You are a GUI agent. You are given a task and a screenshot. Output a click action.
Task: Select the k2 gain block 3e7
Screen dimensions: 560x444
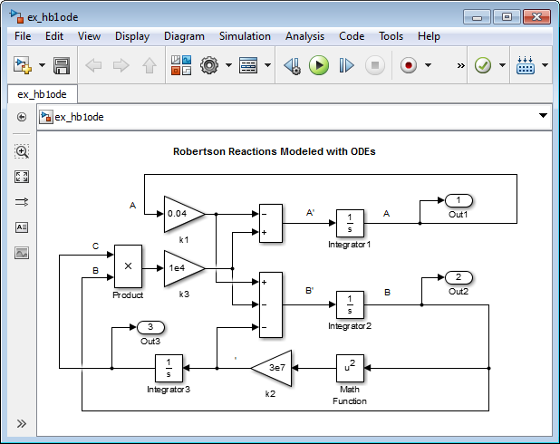pyautogui.click(x=272, y=368)
